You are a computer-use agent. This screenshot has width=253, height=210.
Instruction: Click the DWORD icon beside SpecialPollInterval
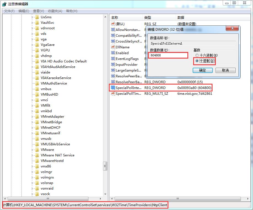point(113,88)
